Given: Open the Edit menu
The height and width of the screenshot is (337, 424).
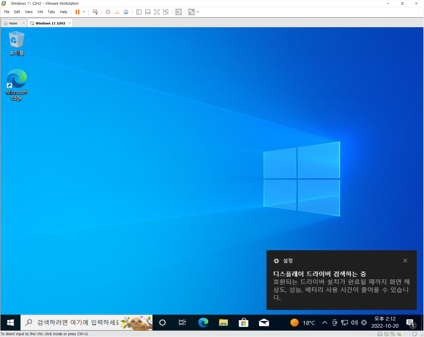Looking at the screenshot, I should (x=17, y=12).
